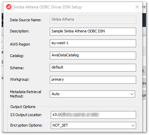Click the 'AWS Region' label

[x=20, y=44]
